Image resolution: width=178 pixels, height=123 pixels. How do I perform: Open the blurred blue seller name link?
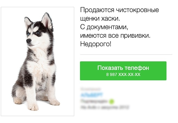[x=91, y=95]
